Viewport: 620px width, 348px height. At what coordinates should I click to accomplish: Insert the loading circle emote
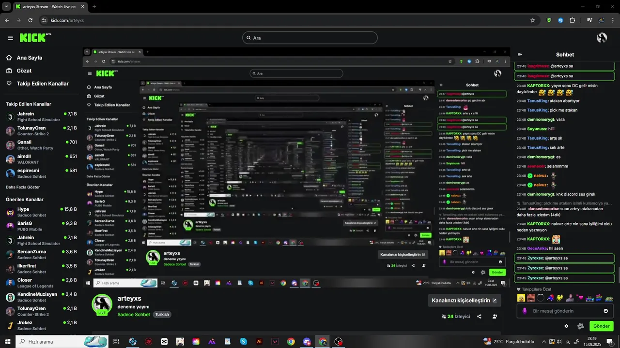(541, 298)
